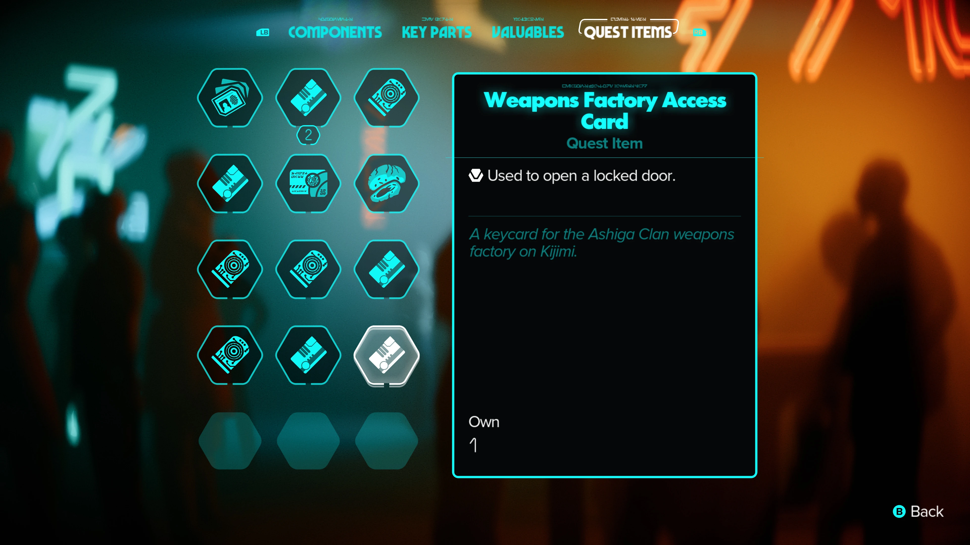Viewport: 970px width, 545px height.
Task: Click the LB bumper icon
Action: click(x=263, y=32)
